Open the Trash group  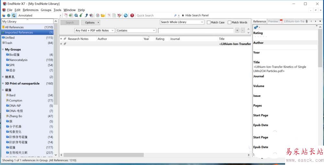pyautogui.click(x=28, y=43)
